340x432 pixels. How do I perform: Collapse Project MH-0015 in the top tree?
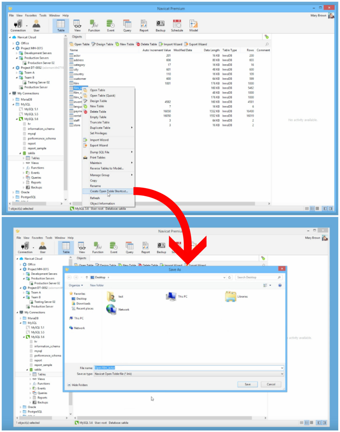(x=13, y=48)
